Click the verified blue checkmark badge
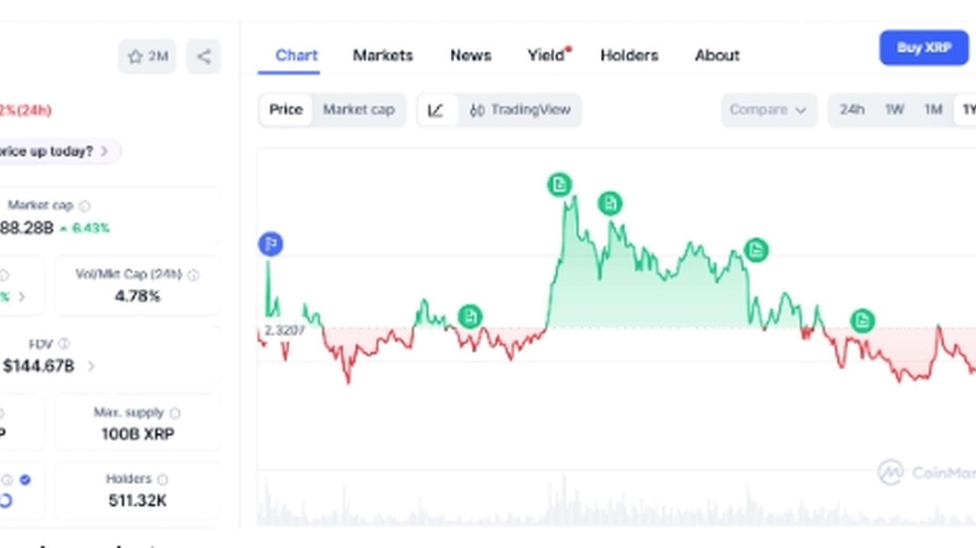 pyautogui.click(x=24, y=479)
